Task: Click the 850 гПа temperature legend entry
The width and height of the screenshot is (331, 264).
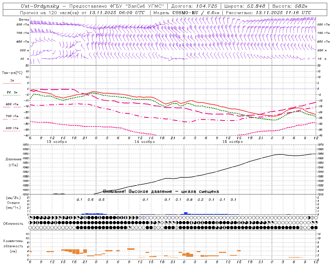Action: pos(12,104)
